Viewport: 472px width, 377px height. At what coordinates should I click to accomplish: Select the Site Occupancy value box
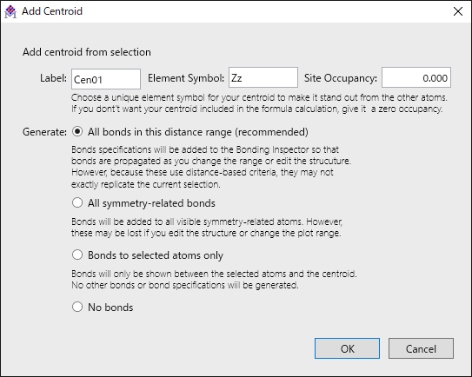pos(416,77)
